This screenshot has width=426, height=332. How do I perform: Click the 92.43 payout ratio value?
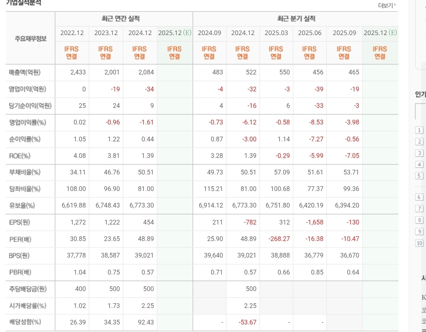[x=146, y=322]
